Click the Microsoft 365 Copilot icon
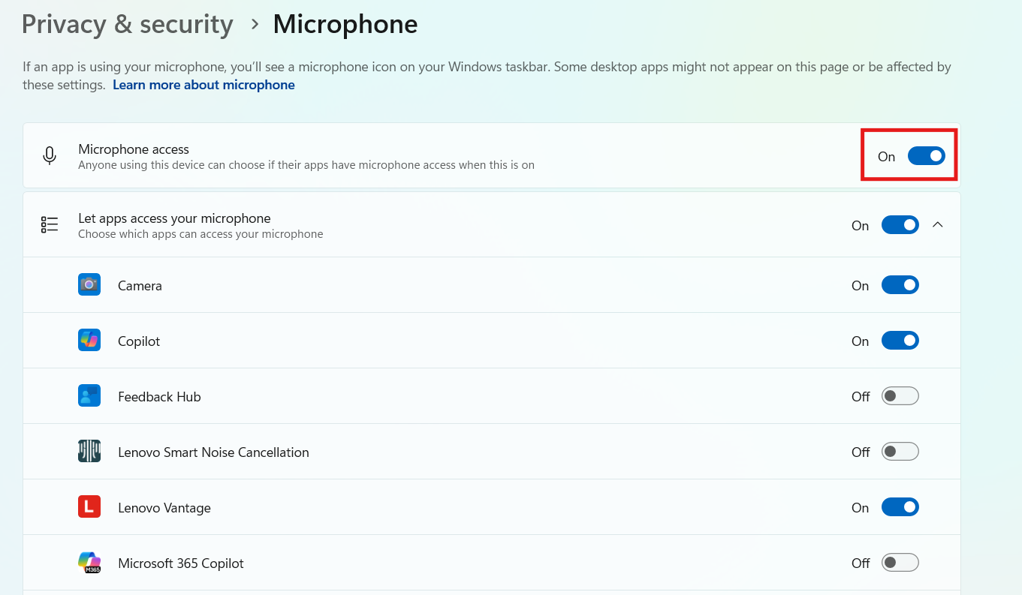Viewport: 1022px width, 595px height. tap(89, 562)
